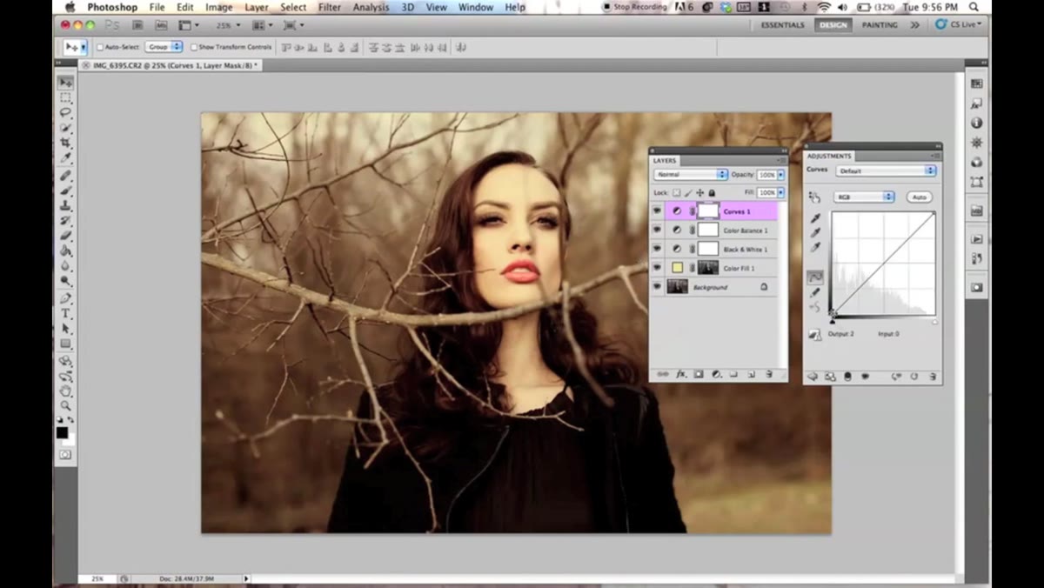This screenshot has height=588, width=1044.
Task: Click the layer styles fx icon
Action: click(681, 374)
